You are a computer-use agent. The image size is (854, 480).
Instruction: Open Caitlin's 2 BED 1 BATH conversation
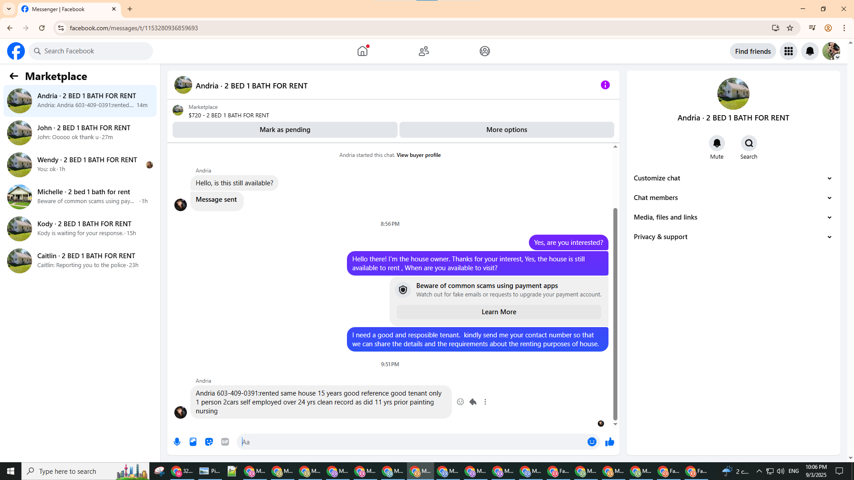pos(80,261)
